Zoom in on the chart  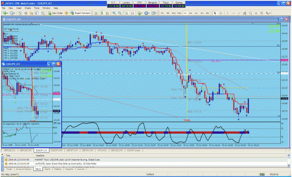114,13
